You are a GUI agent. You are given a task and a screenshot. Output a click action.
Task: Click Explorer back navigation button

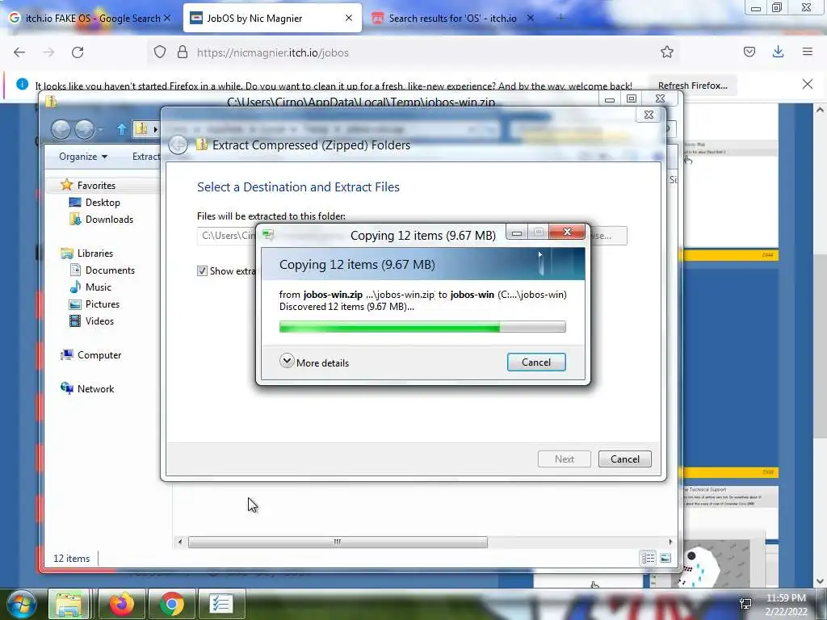(61, 129)
